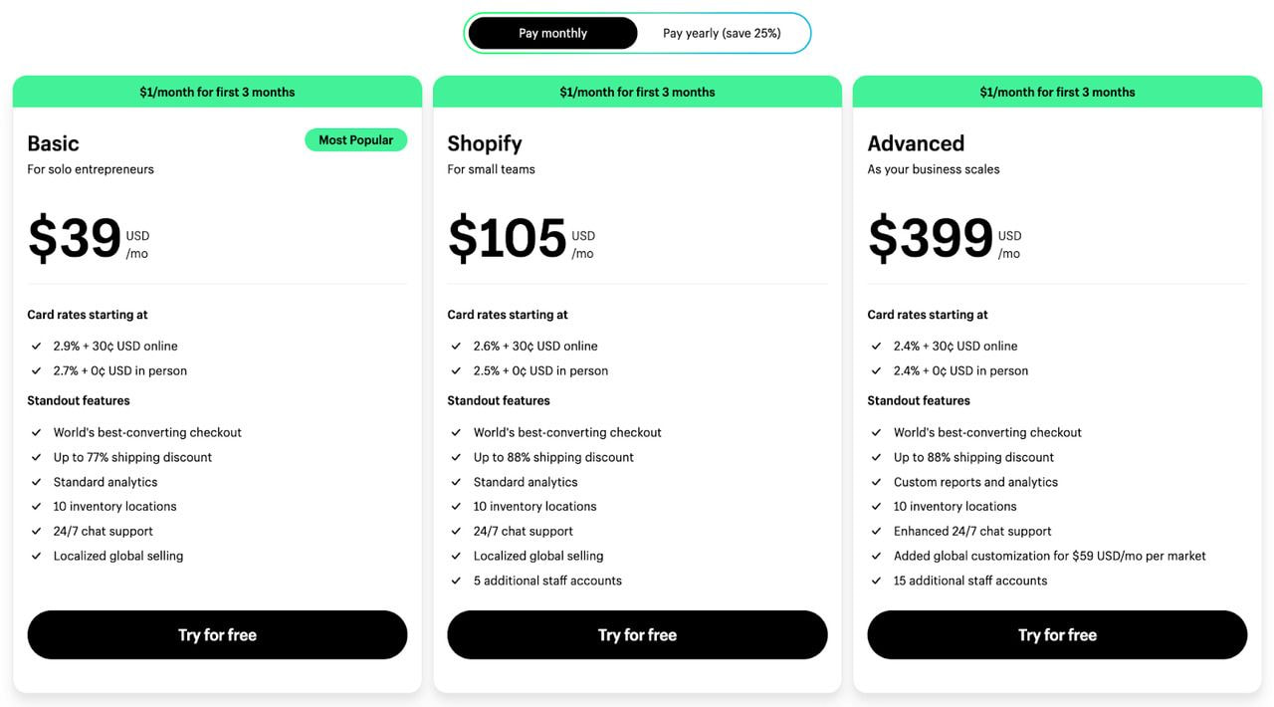Click the checkmark next to Standard analytics under Basic
1274x707 pixels.
click(36, 482)
